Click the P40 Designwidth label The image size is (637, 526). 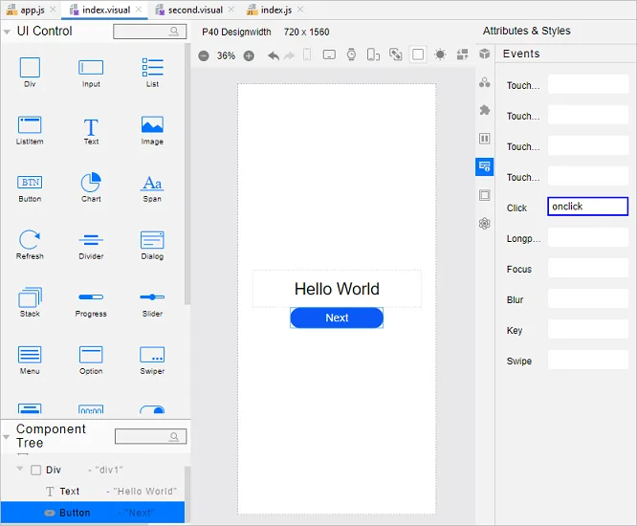click(236, 33)
